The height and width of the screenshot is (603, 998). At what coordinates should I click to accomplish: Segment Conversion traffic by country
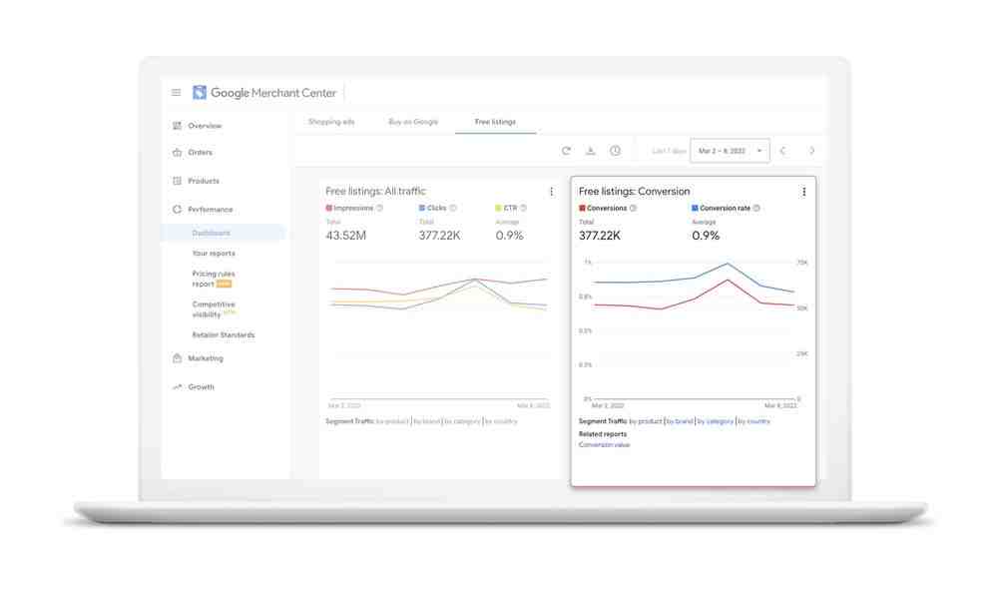click(754, 421)
